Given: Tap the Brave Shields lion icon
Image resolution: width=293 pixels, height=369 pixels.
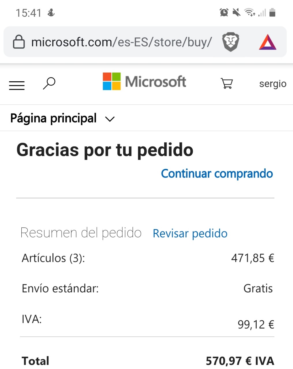Looking at the screenshot, I should coord(230,42).
